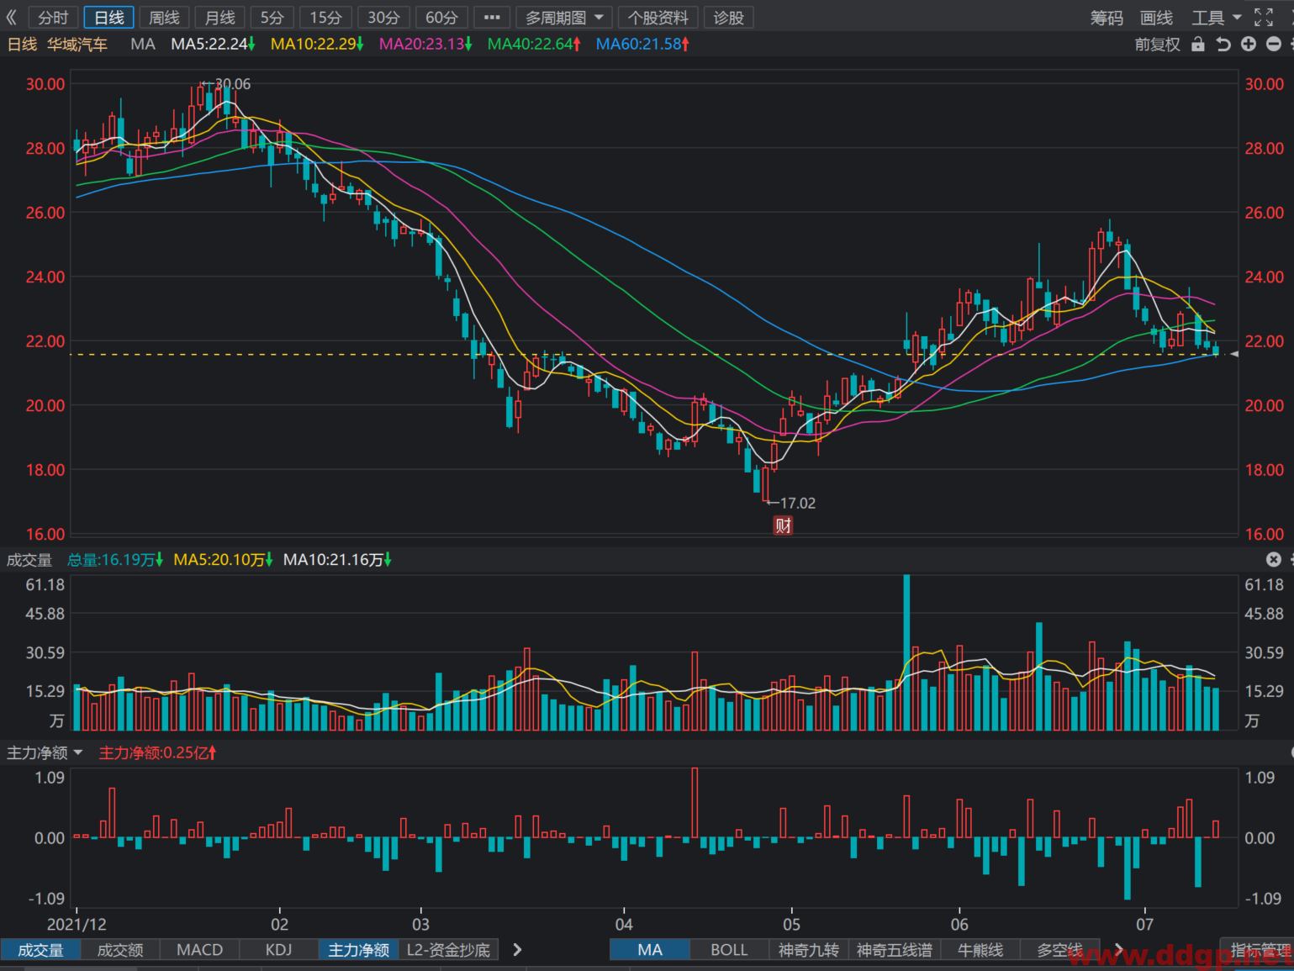Expand the 工具 tools dropdown
1294x971 pixels.
[x=1216, y=18]
